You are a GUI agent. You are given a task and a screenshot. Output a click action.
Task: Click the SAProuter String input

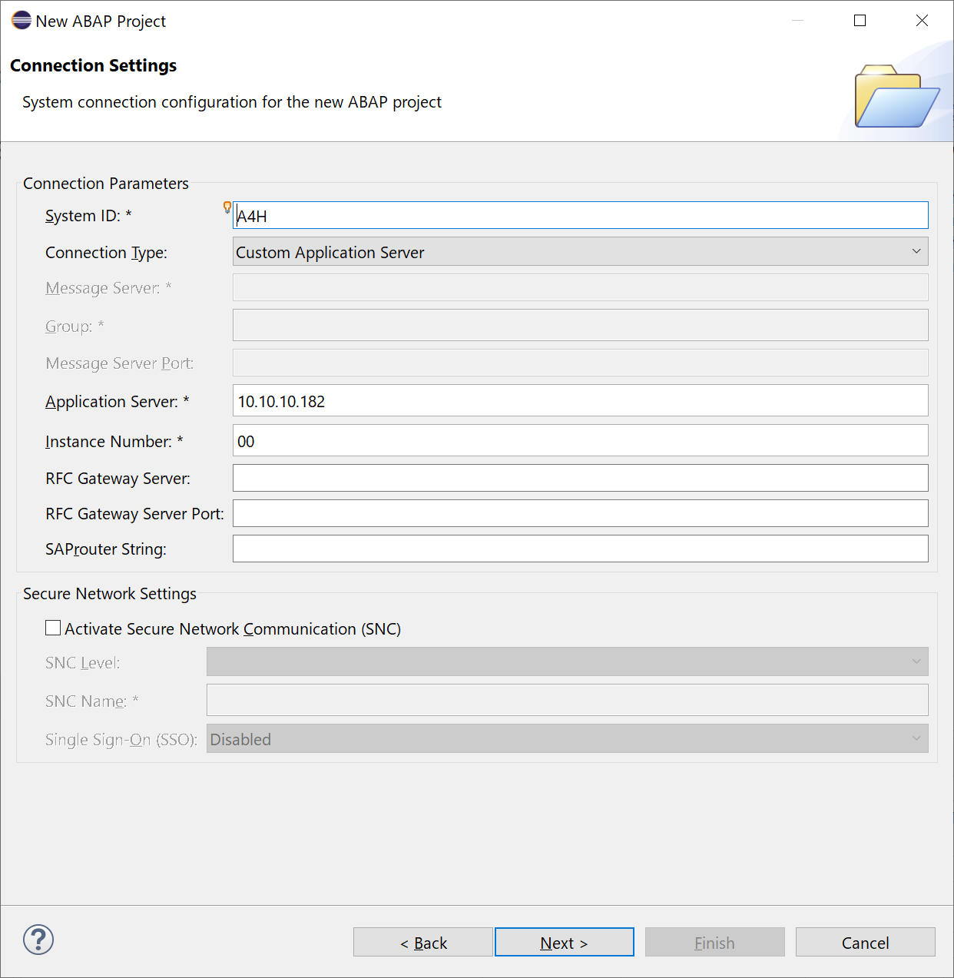coord(580,549)
